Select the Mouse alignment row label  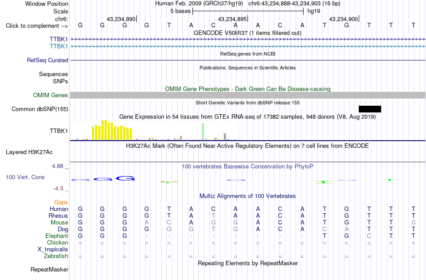59,223
